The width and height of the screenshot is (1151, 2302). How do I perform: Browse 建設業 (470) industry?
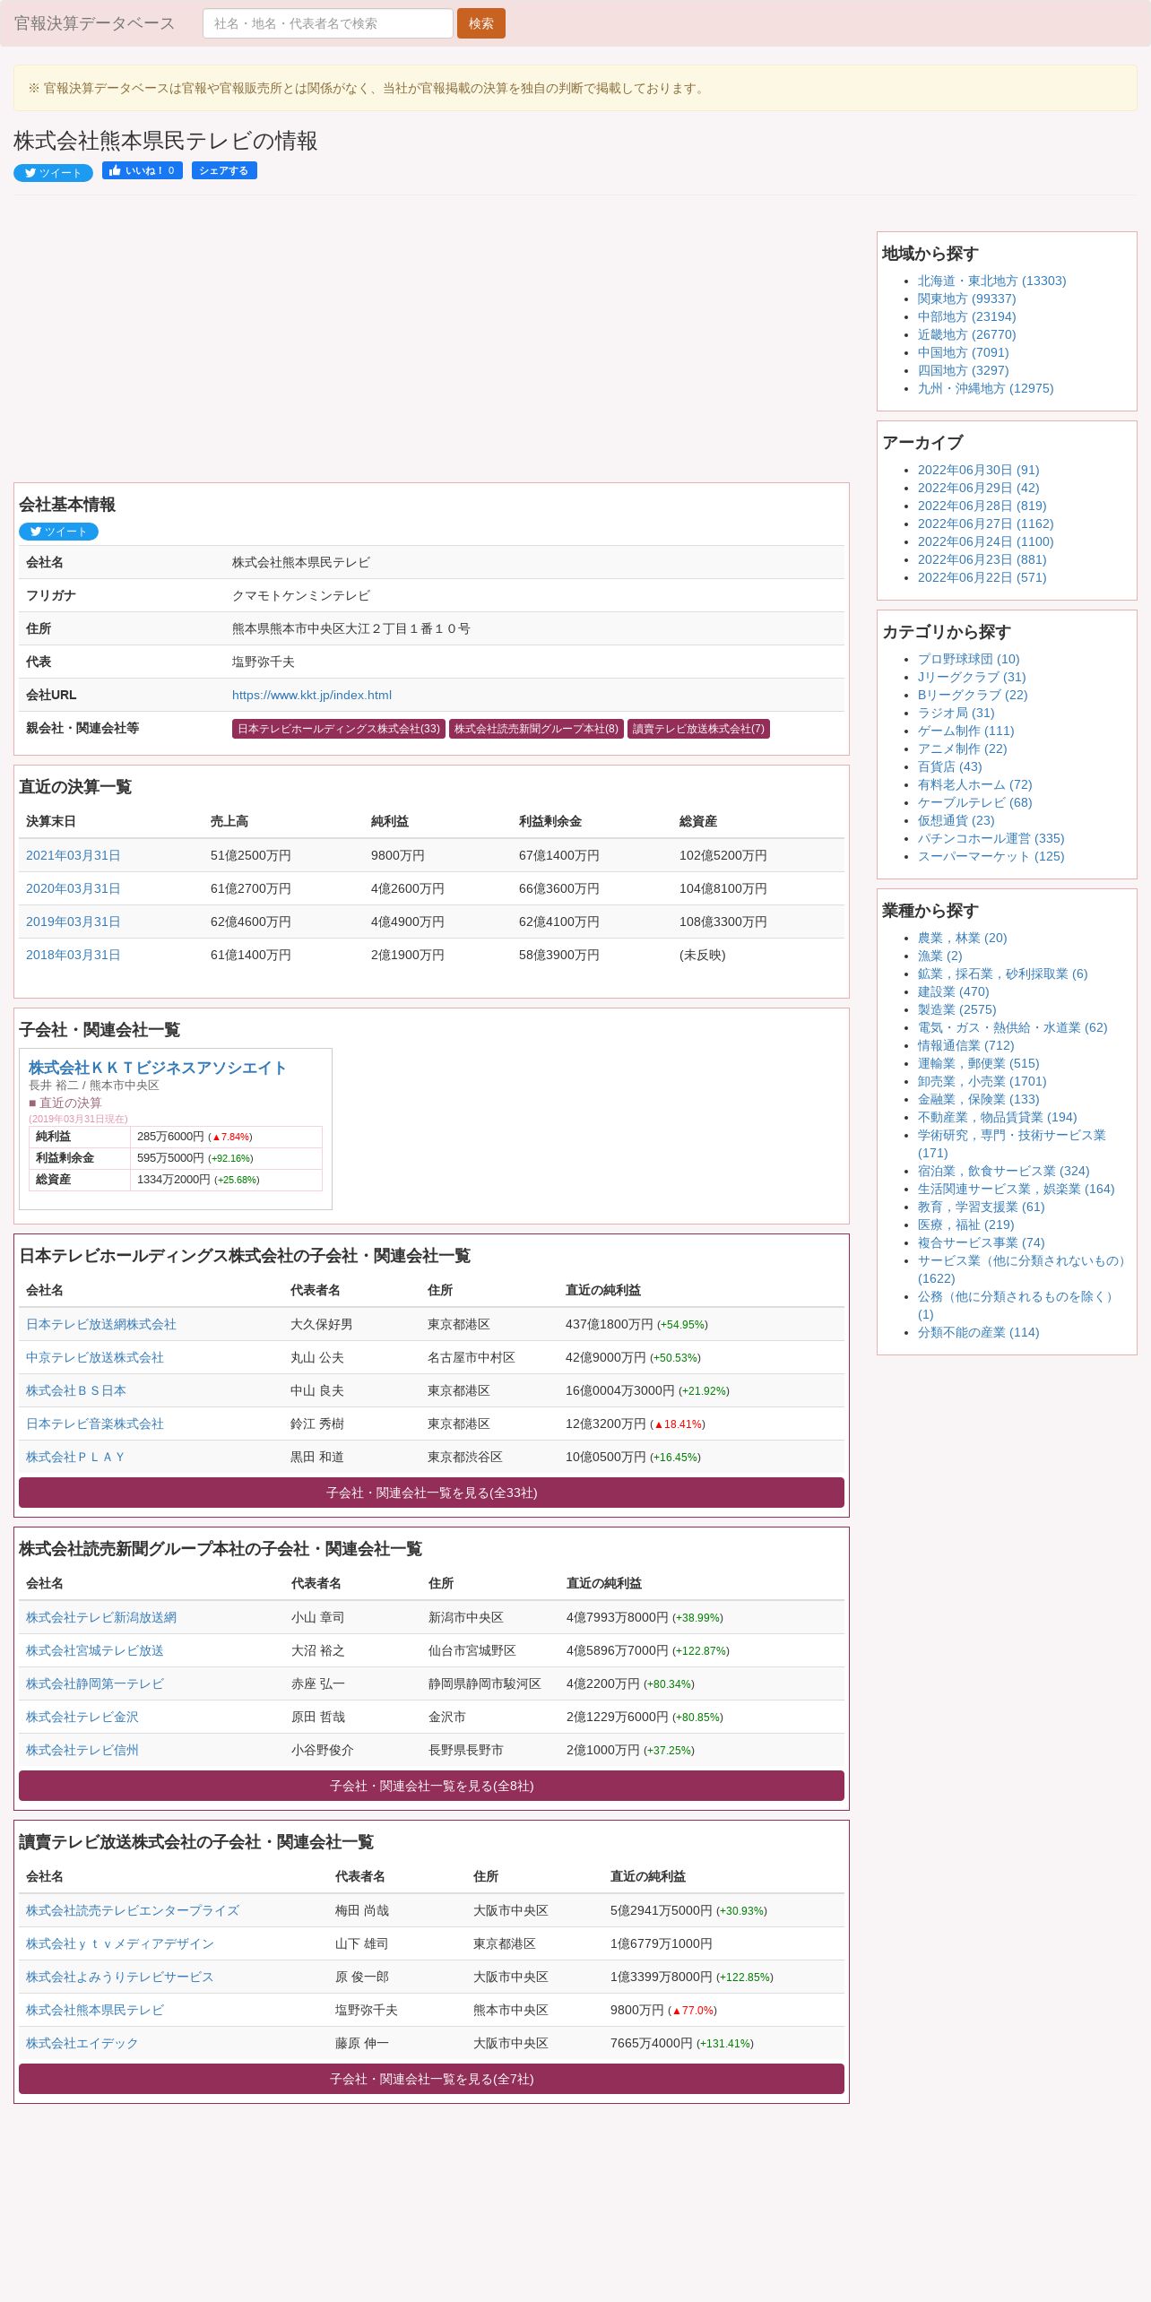click(953, 991)
